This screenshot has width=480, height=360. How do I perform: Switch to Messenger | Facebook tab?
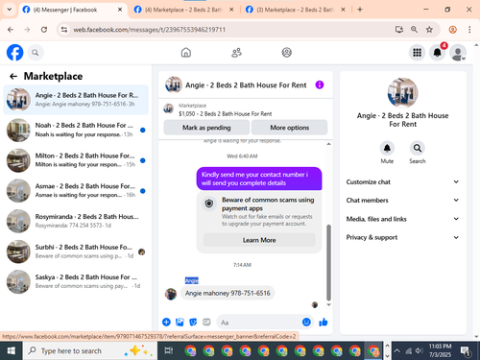(x=73, y=10)
